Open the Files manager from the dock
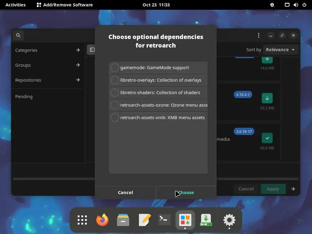 [123, 220]
